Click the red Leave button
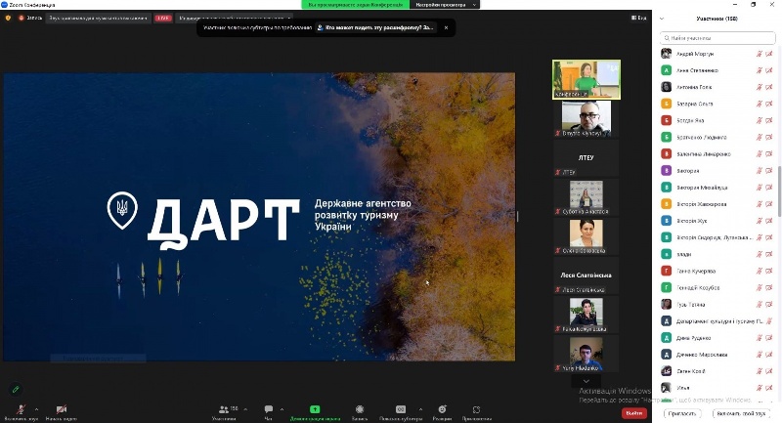The width and height of the screenshot is (782, 423). (633, 413)
